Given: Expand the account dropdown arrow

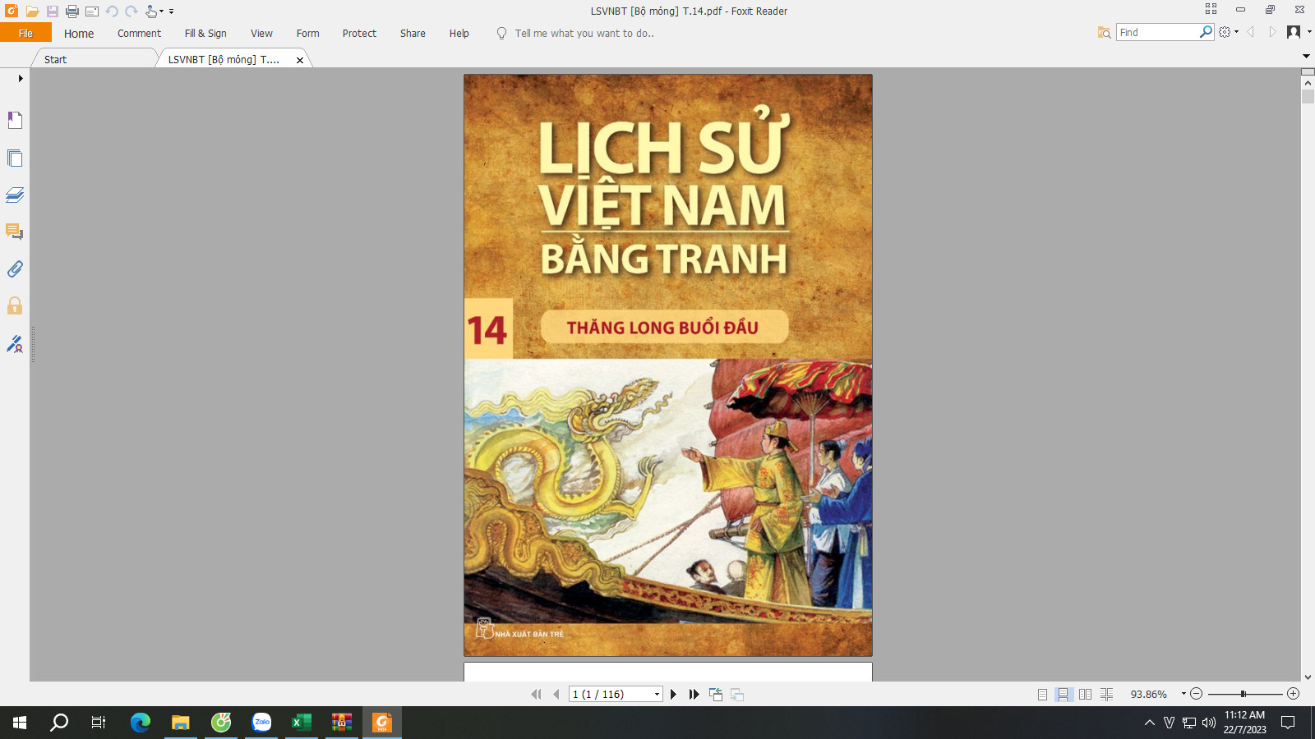Looking at the screenshot, I should pos(1308,32).
